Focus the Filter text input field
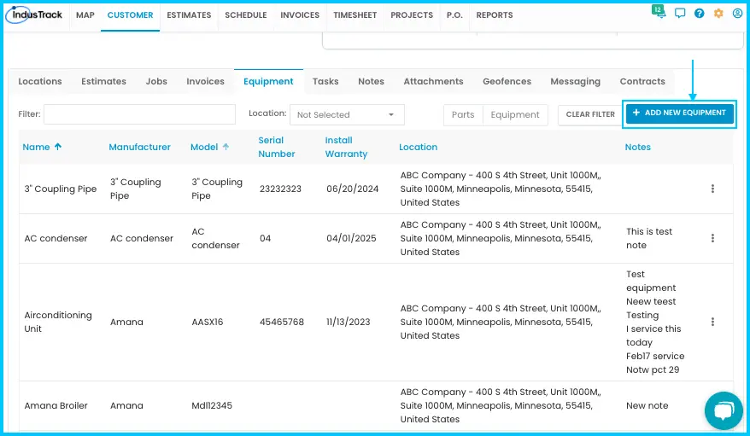750x436 pixels. (x=140, y=114)
